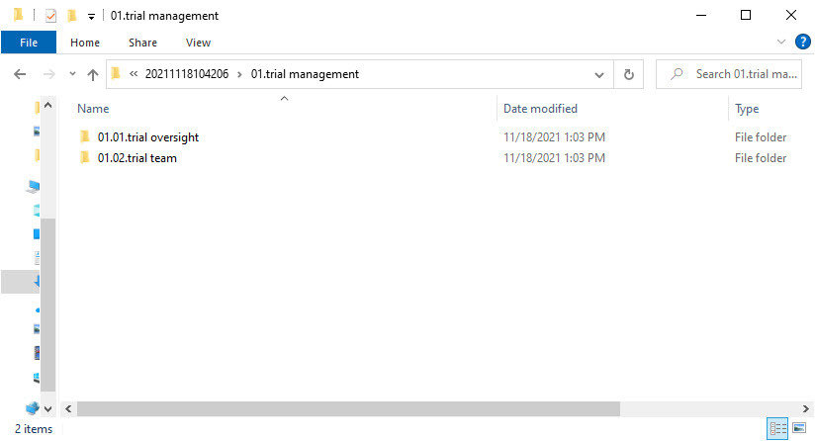The image size is (815, 441).
Task: Select the 01.02.trial team folder
Action: click(x=137, y=158)
